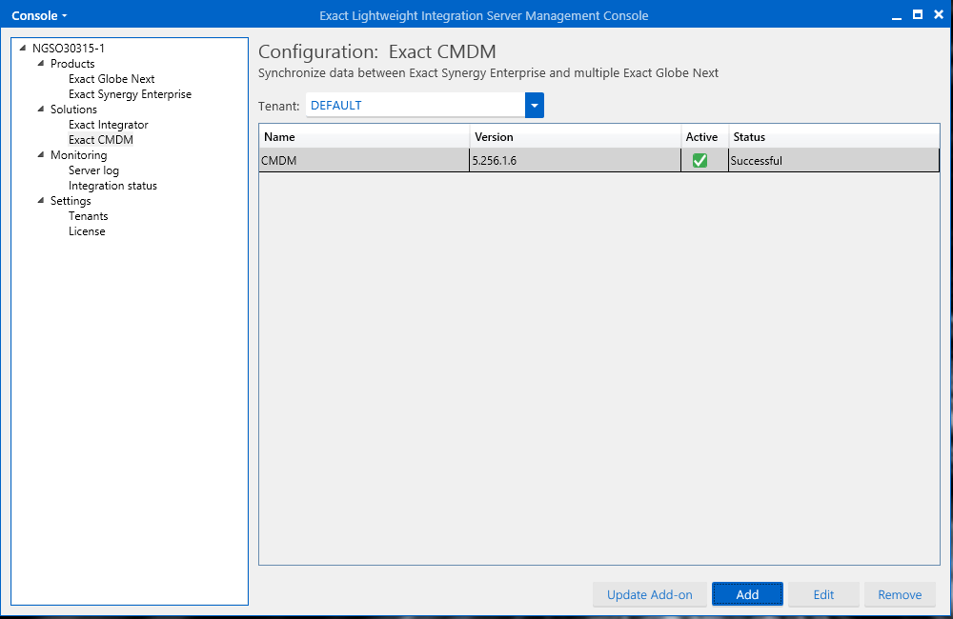Select the CMDM name cell
Screen dimensions: 953x619
coord(364,160)
